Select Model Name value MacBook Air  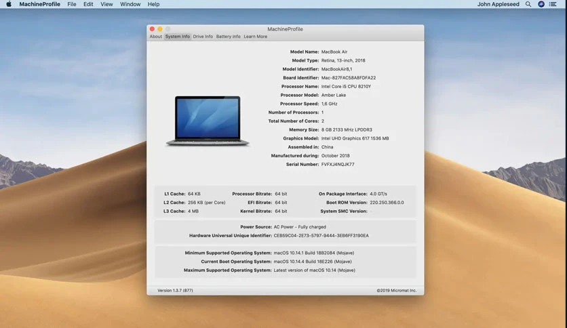pyautogui.click(x=334, y=52)
